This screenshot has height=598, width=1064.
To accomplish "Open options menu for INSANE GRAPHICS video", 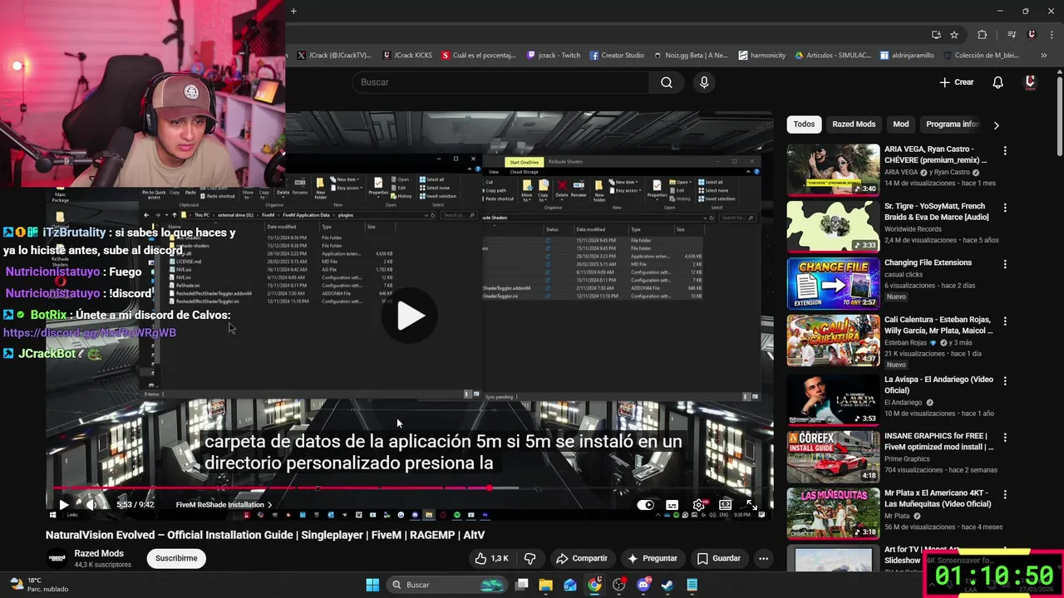I will (x=1005, y=438).
